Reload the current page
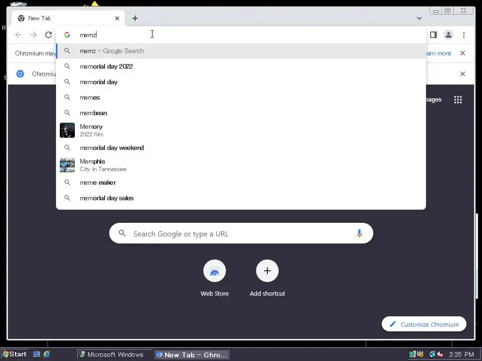 (x=48, y=35)
